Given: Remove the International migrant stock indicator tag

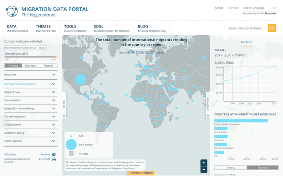Looking at the screenshot, I should tap(46, 48).
